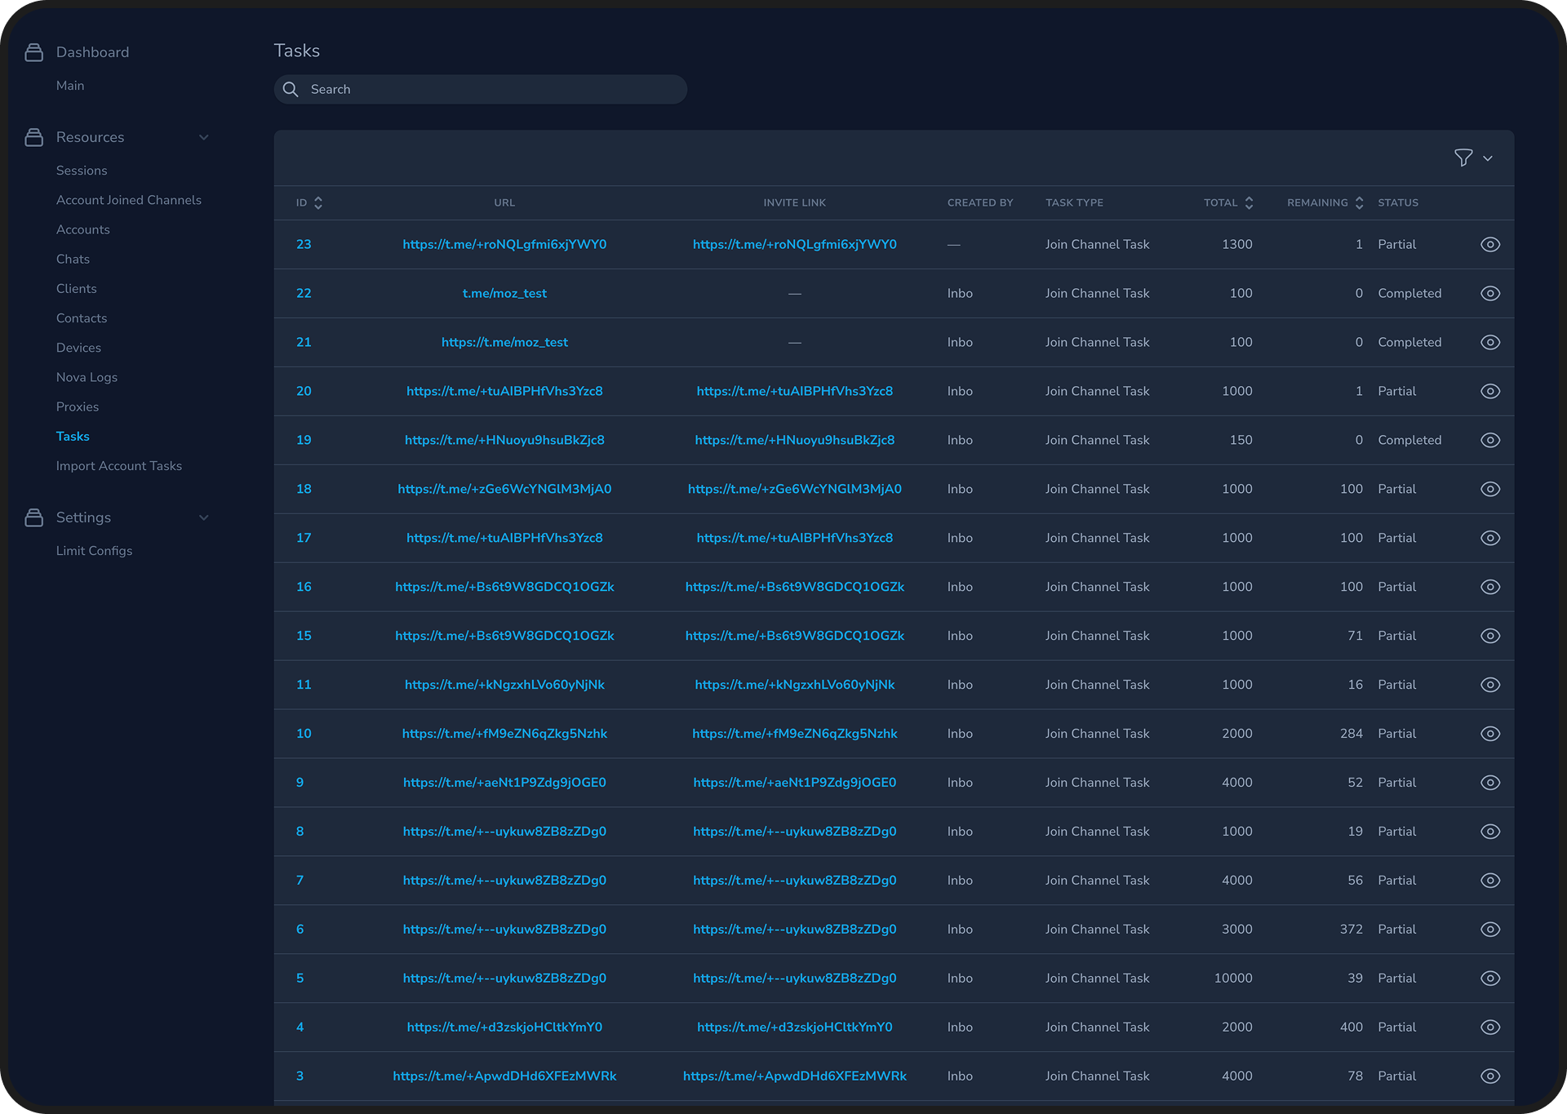Open Contacts in sidebar
This screenshot has height=1114, width=1567.
tap(82, 318)
